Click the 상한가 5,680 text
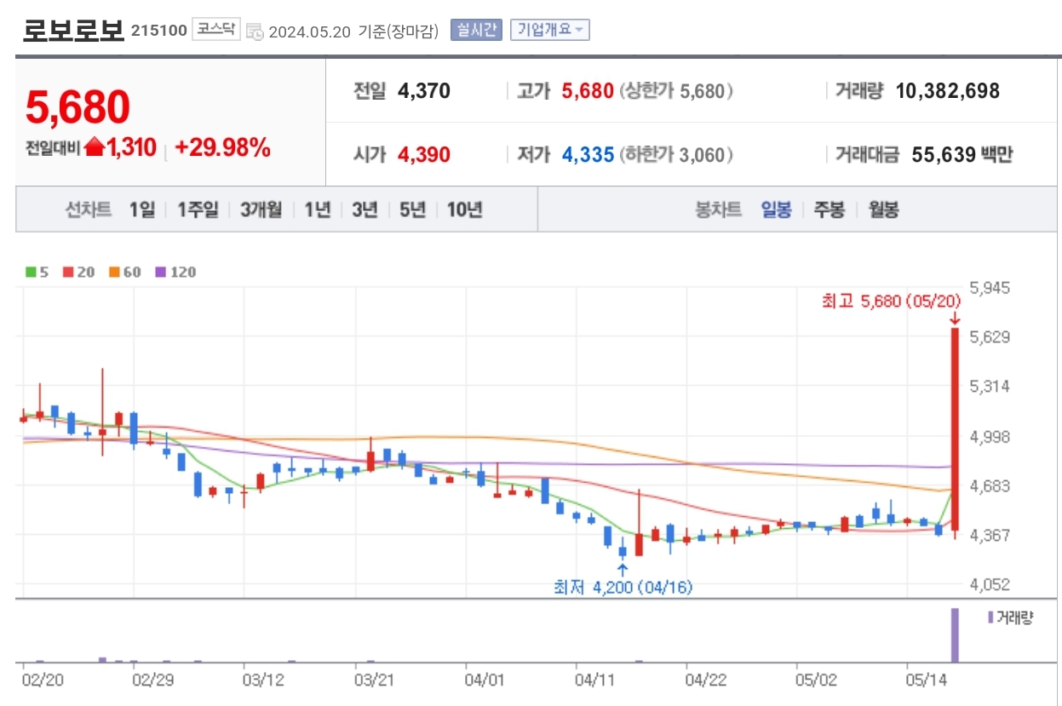Image resolution: width=1062 pixels, height=706 pixels. (677, 91)
